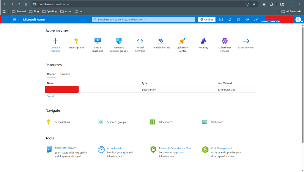304x172 pixels.
Task: Open the browser three-dot menu
Action: coord(300,4)
